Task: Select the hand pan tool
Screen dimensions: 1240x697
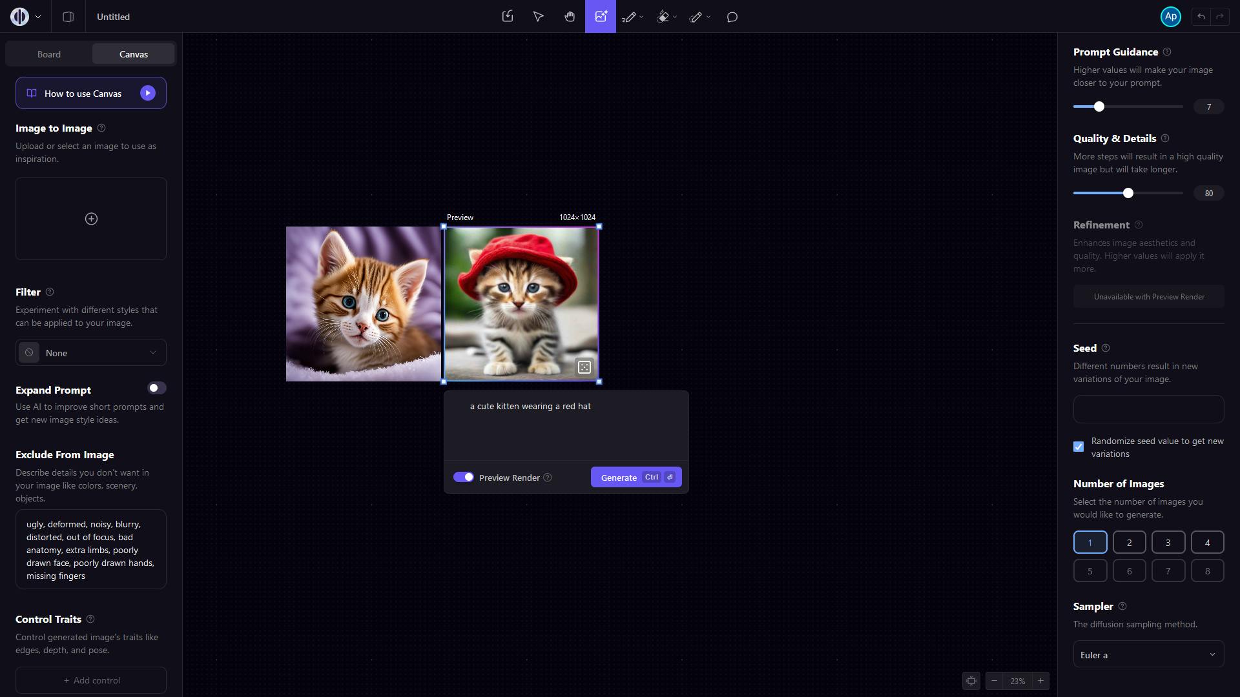Action: 570,17
